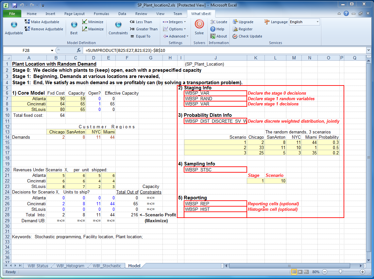Select Normal view in status bar
374x279 pixels.
[294, 272]
